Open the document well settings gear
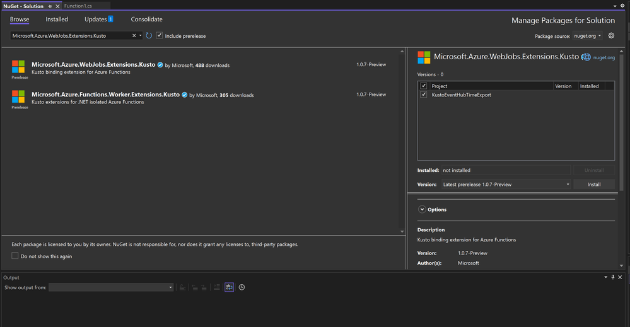The image size is (630, 327). click(622, 6)
